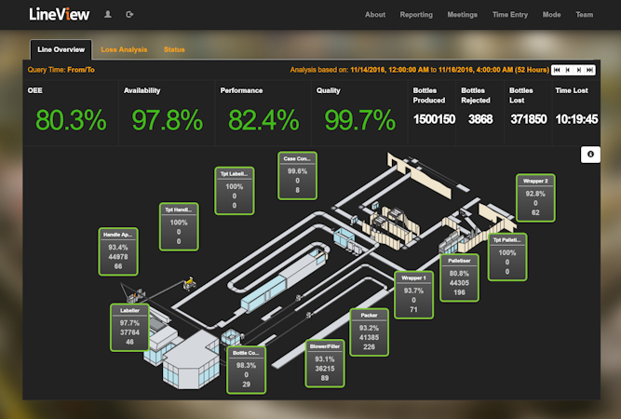
Task: Switch to the Loss Analysis tab
Action: (x=124, y=49)
